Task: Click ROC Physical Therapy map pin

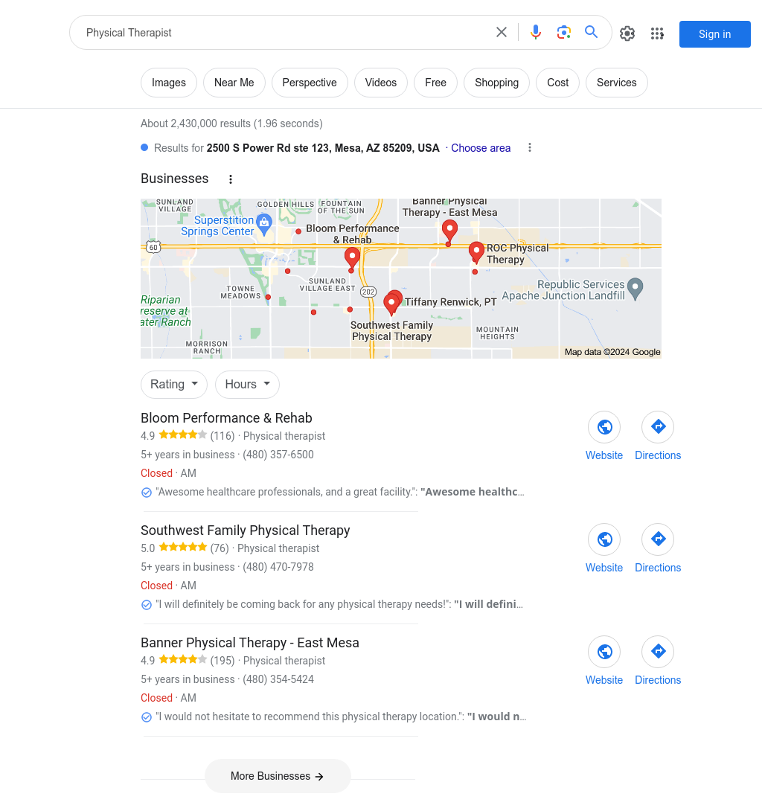Action: tap(476, 252)
